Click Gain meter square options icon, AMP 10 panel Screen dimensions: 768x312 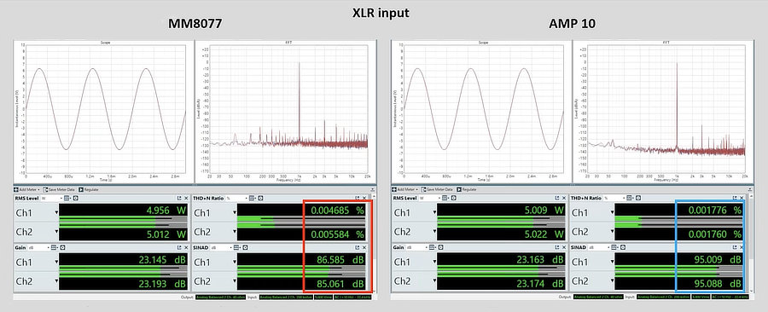click(441, 247)
